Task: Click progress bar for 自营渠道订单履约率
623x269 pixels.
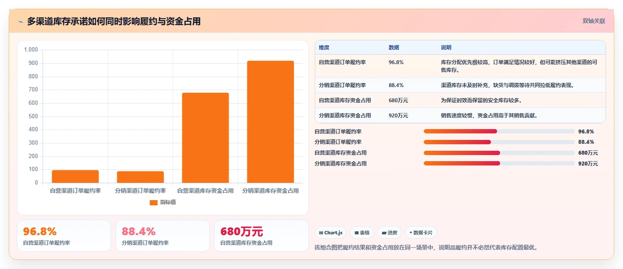Action: [499, 131]
